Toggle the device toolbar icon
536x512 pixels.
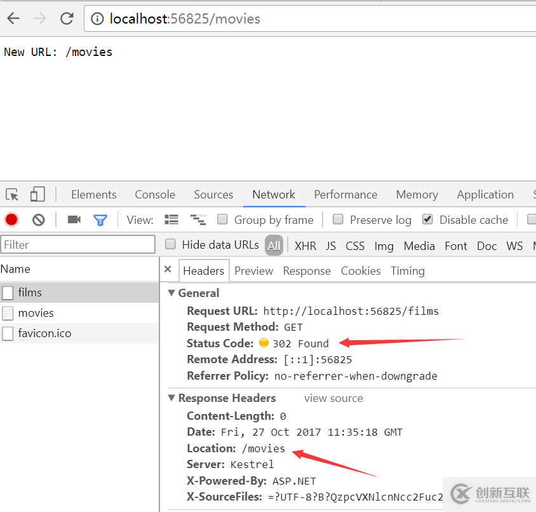click(37, 195)
